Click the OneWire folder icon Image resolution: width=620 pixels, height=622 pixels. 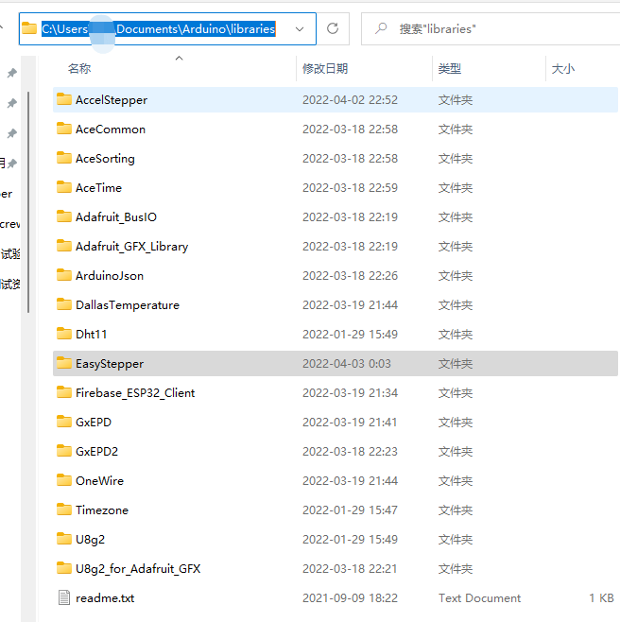coord(64,480)
